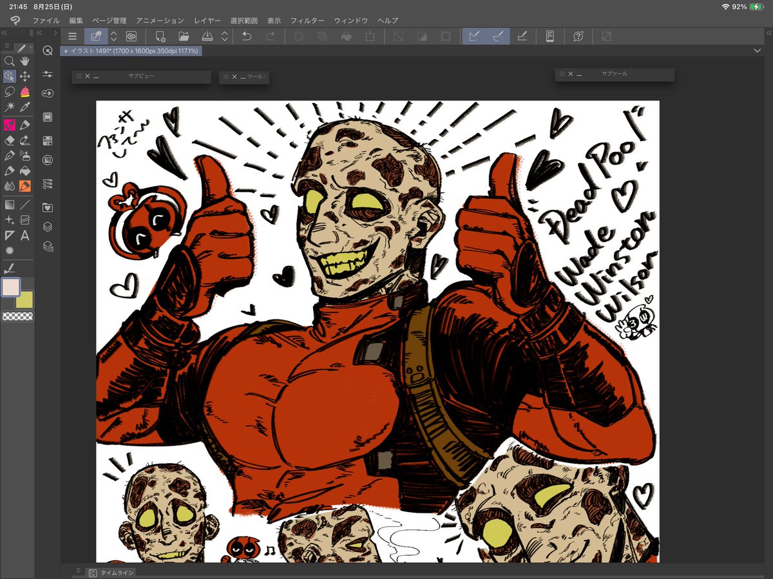The width and height of the screenshot is (773, 579).
Task: Open the ファイル menu
Action: pyautogui.click(x=46, y=21)
